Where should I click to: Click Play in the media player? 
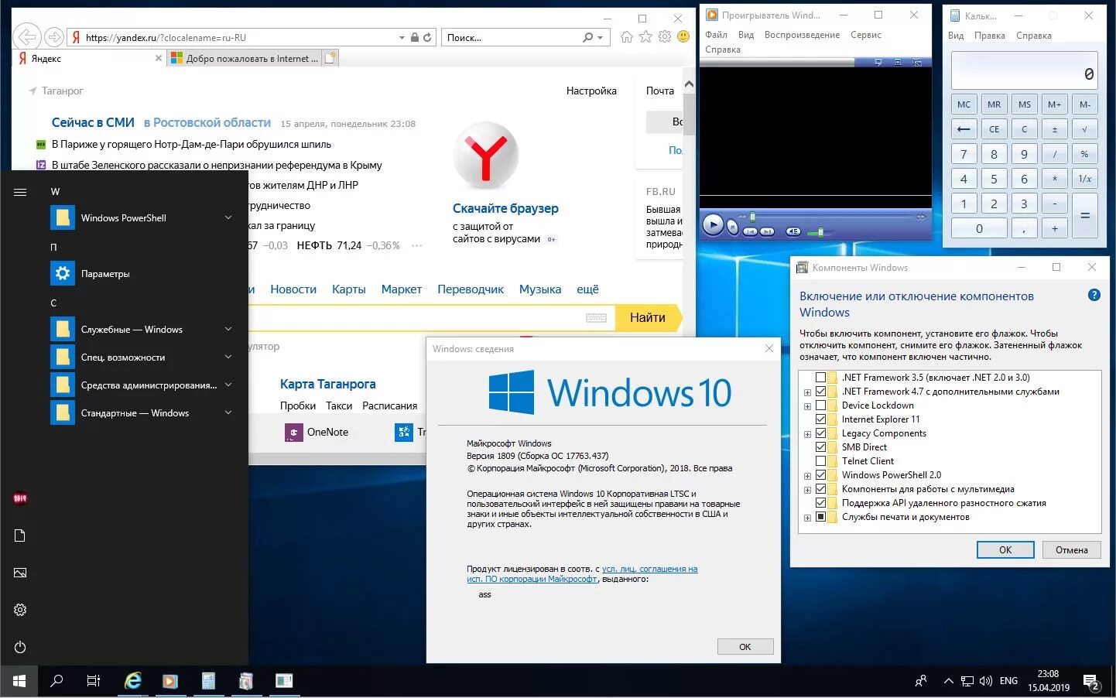[713, 225]
